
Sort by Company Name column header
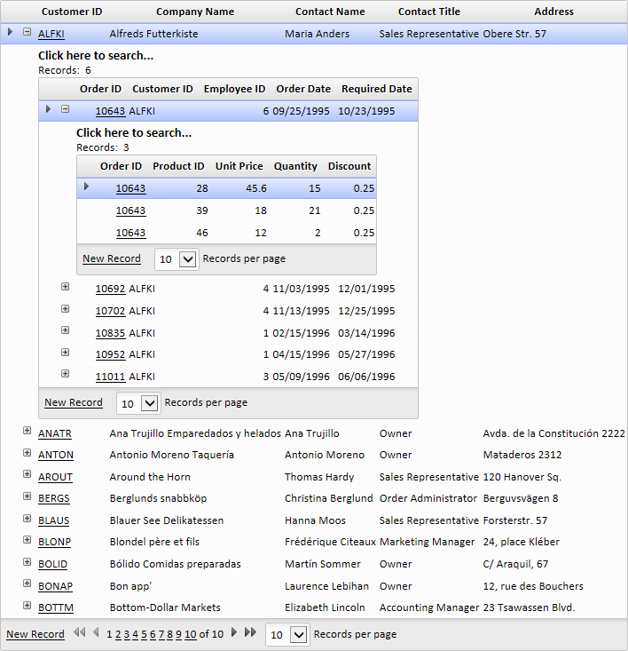[x=195, y=12]
